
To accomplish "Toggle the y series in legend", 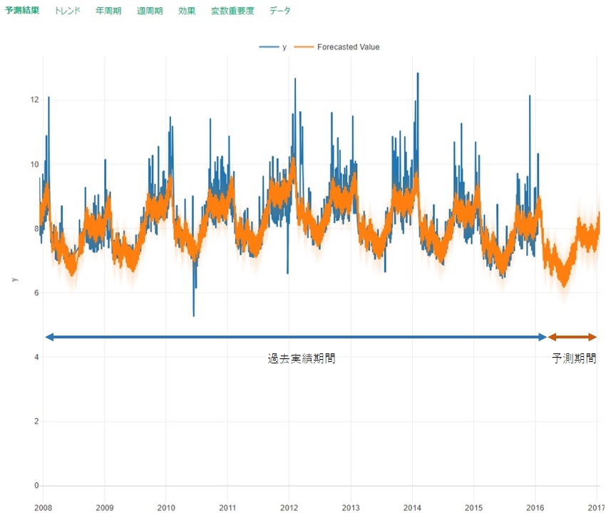I will pos(273,47).
